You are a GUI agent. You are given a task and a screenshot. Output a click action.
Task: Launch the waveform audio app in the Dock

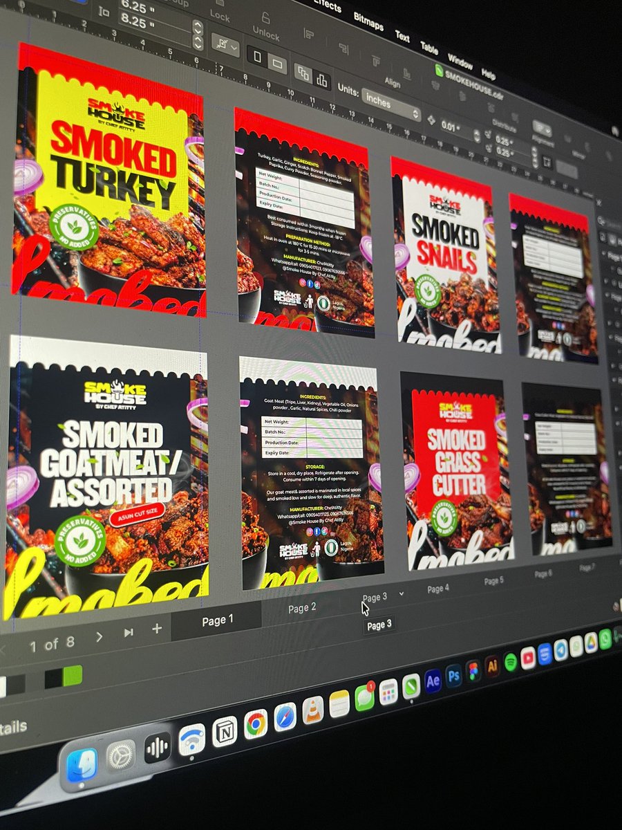click(158, 748)
